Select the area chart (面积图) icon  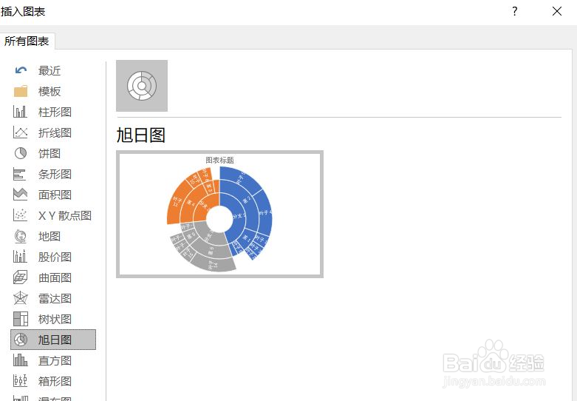pyautogui.click(x=20, y=195)
